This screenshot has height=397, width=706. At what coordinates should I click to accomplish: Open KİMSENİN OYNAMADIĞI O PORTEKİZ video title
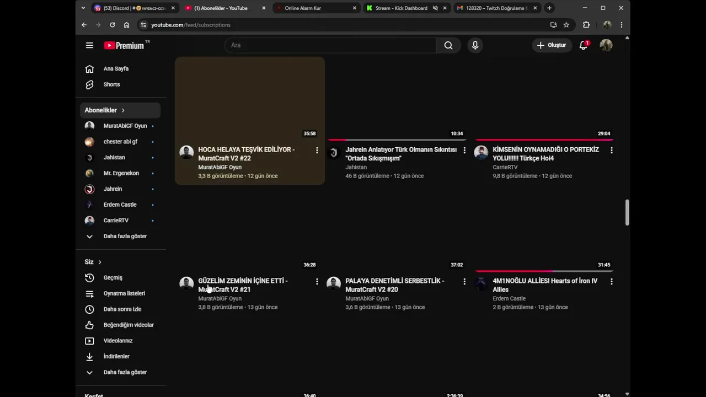(x=545, y=154)
